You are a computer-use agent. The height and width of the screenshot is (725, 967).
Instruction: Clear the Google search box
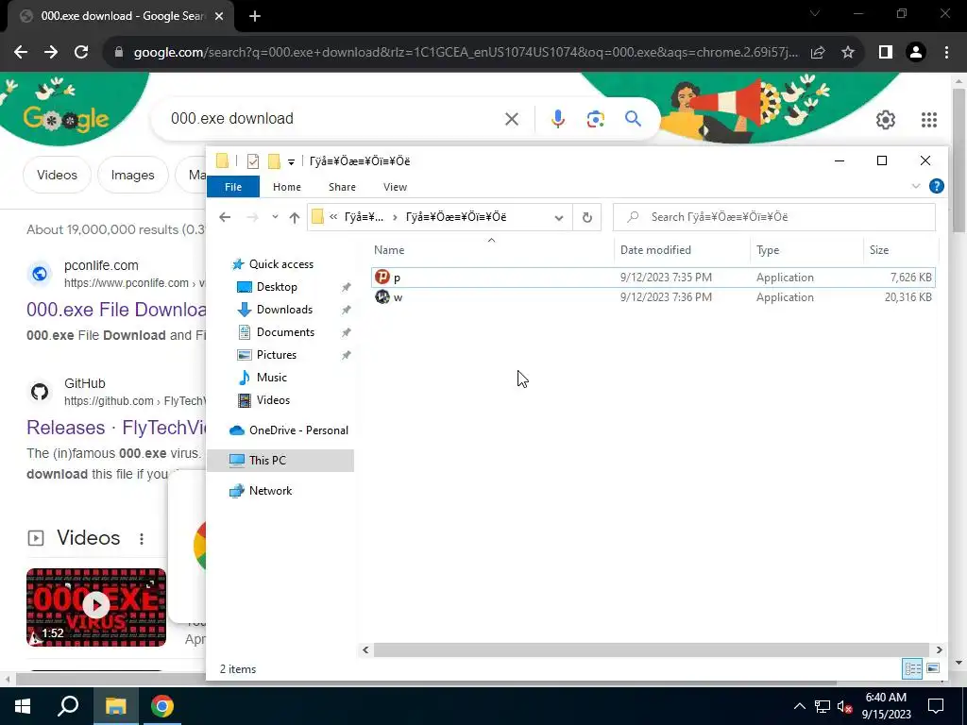point(512,119)
